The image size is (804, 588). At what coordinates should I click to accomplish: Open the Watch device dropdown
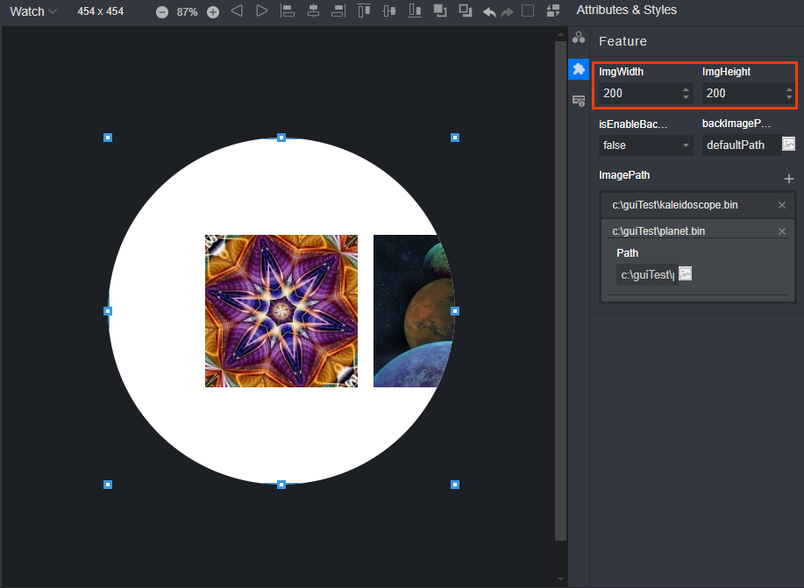[x=33, y=11]
